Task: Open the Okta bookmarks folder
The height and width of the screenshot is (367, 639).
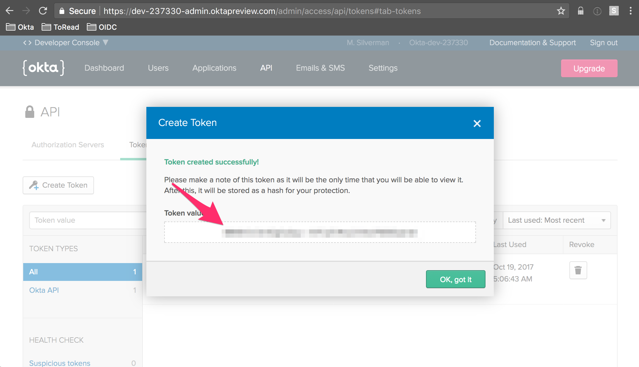Action: [20, 27]
